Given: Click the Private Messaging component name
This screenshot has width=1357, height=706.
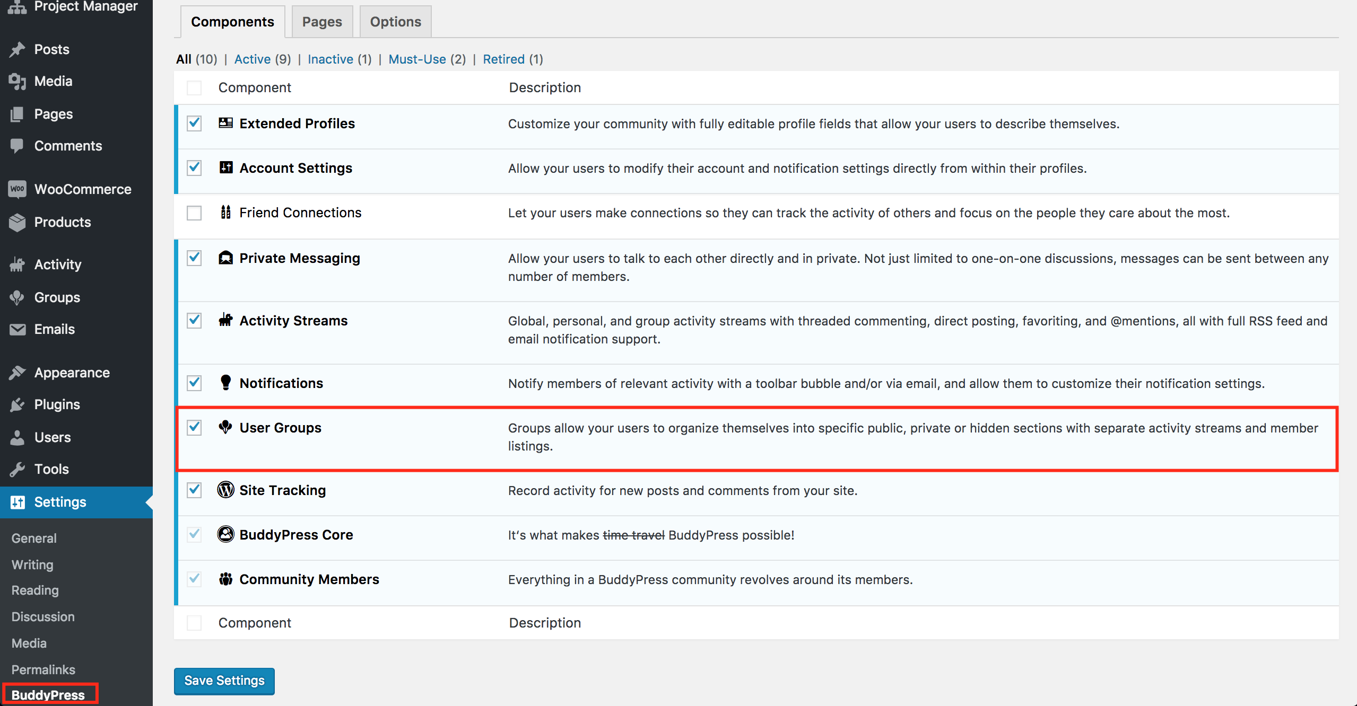Looking at the screenshot, I should (x=300, y=258).
